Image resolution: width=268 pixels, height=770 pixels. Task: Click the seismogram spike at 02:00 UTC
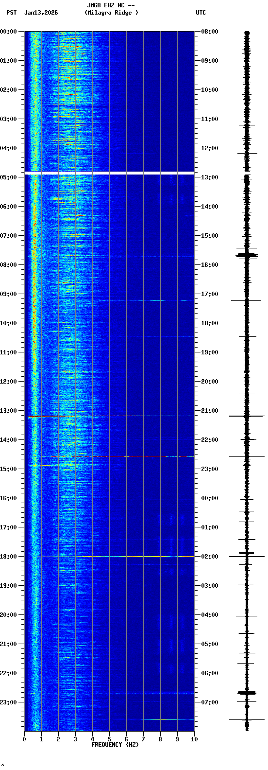pos(247,556)
